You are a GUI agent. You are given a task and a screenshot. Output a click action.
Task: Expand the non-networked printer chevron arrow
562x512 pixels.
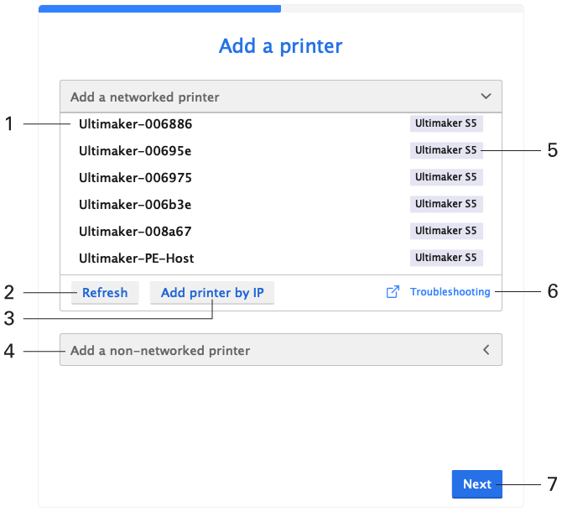(x=486, y=350)
